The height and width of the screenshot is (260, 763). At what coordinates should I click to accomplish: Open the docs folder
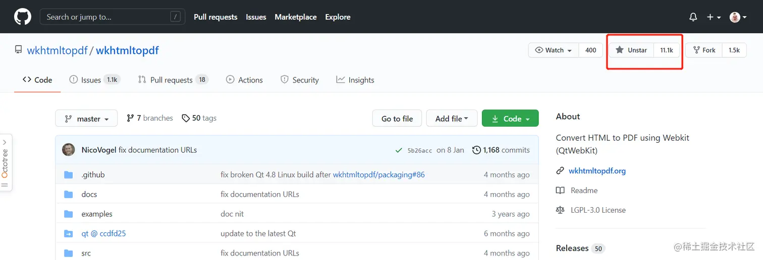click(x=89, y=194)
